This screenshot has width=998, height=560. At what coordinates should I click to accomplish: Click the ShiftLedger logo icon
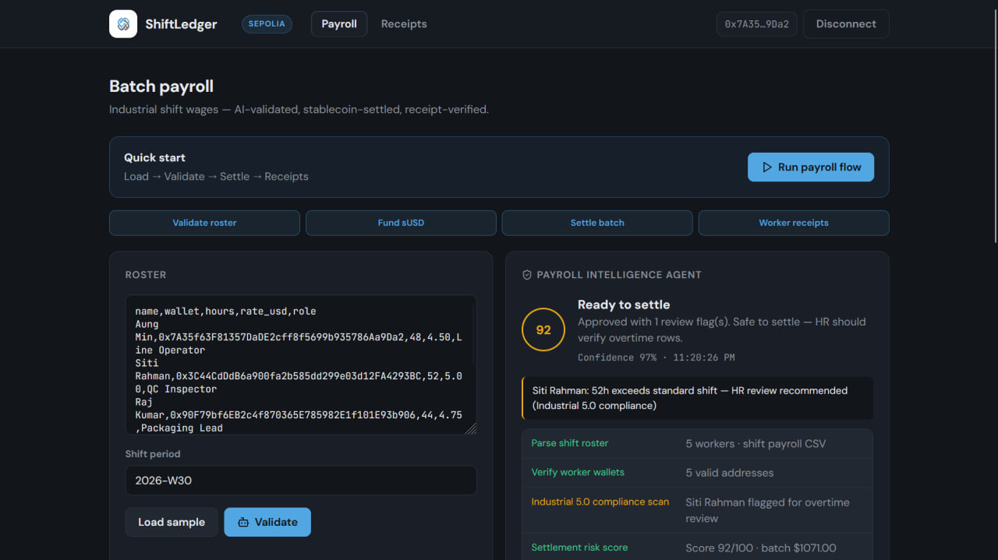pyautogui.click(x=123, y=24)
